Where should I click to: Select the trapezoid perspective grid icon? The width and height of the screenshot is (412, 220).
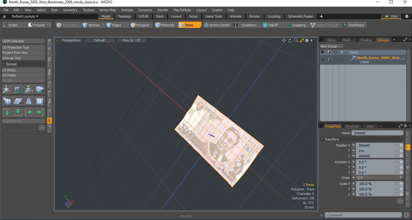click(x=29, y=101)
